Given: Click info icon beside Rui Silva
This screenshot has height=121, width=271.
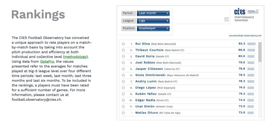Looking at the screenshot, I should (123, 44).
